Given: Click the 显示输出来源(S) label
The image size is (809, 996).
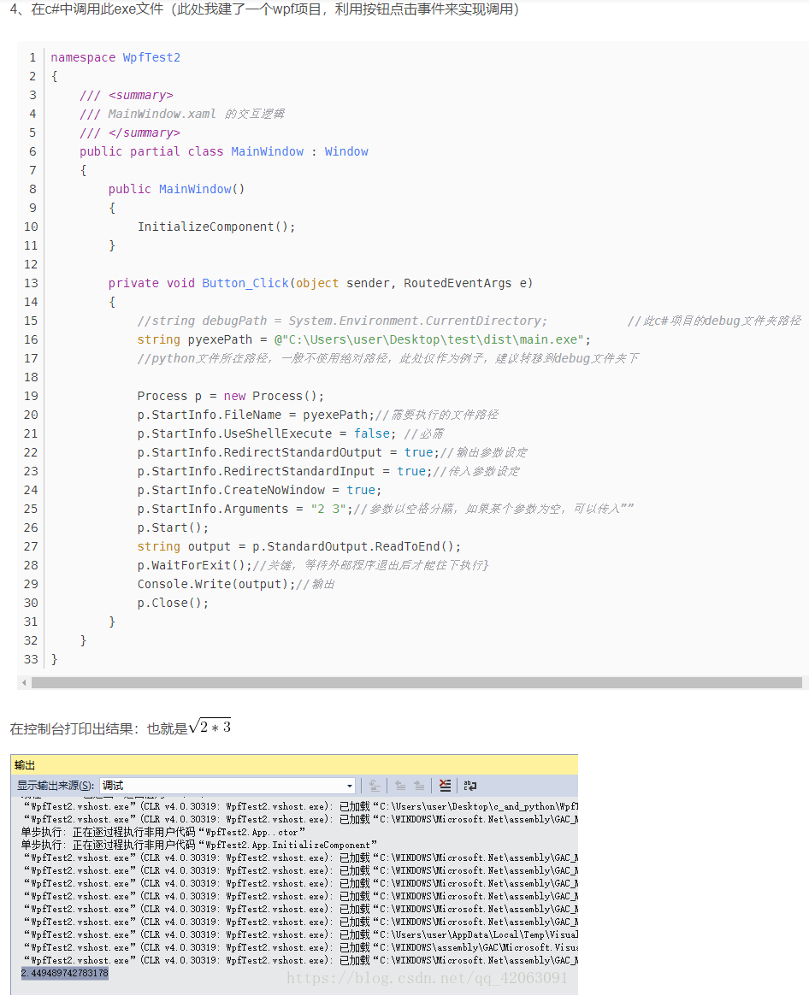Looking at the screenshot, I should tap(56, 786).
